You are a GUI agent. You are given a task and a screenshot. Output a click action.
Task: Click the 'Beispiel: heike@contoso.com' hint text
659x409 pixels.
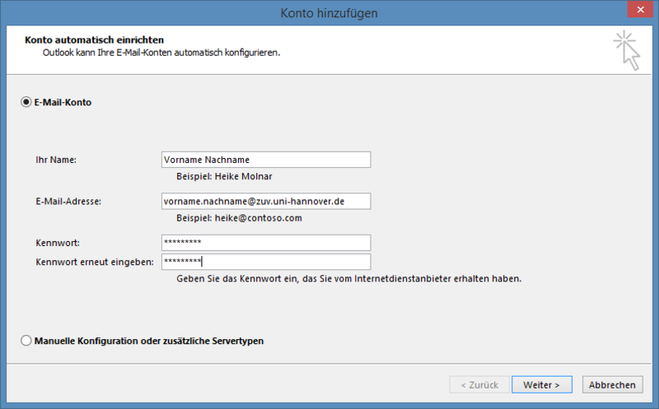(239, 218)
